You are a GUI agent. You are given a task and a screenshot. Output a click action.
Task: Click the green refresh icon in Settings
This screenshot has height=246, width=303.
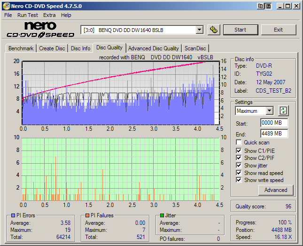click(x=283, y=111)
